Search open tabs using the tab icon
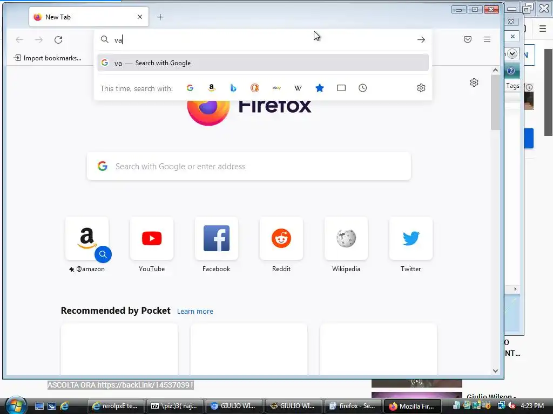 click(341, 88)
